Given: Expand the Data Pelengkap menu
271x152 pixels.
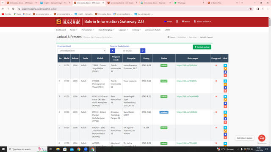Looking at the screenshot, I should [x=106, y=30].
